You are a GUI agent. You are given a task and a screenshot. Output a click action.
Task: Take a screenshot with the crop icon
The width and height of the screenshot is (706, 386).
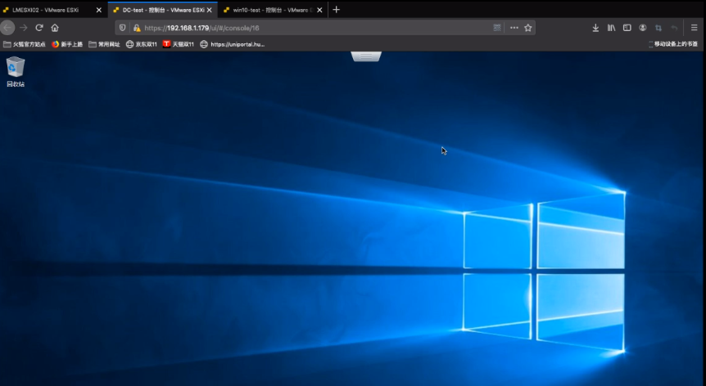[658, 28]
